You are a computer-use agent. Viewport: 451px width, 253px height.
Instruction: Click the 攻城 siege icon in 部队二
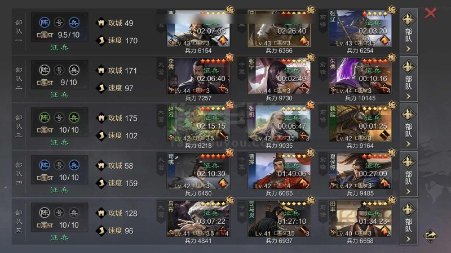pos(101,70)
